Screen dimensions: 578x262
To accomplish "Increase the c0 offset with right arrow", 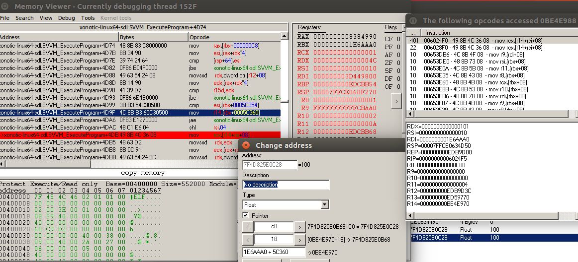I will (300, 227).
